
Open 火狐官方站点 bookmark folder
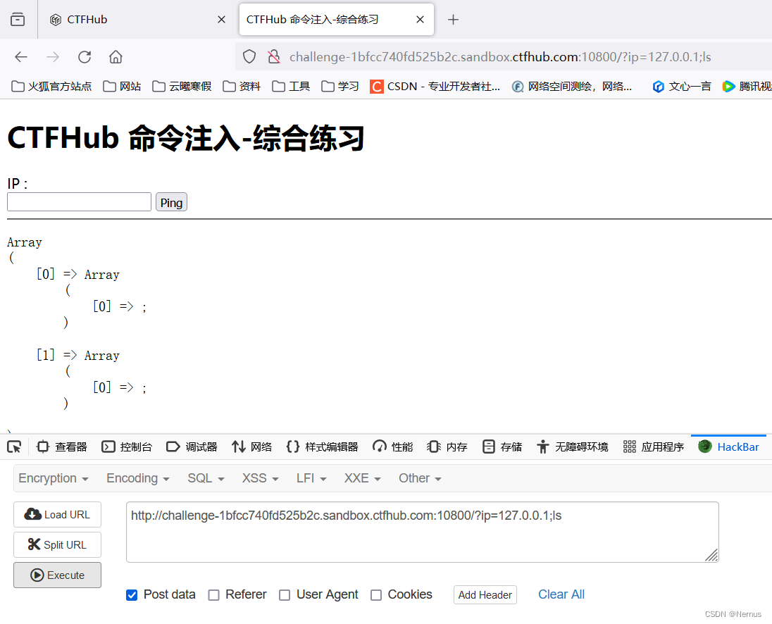pyautogui.click(x=51, y=87)
